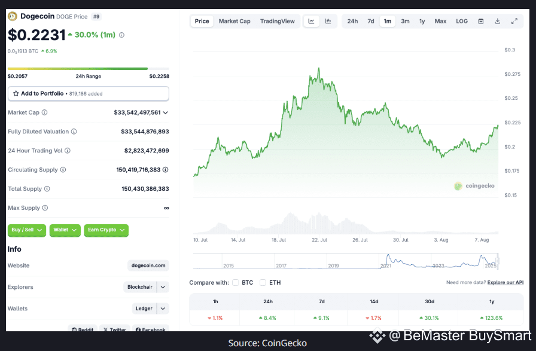Click Add to Portfolio button
The width and height of the screenshot is (536, 351).
(x=89, y=94)
